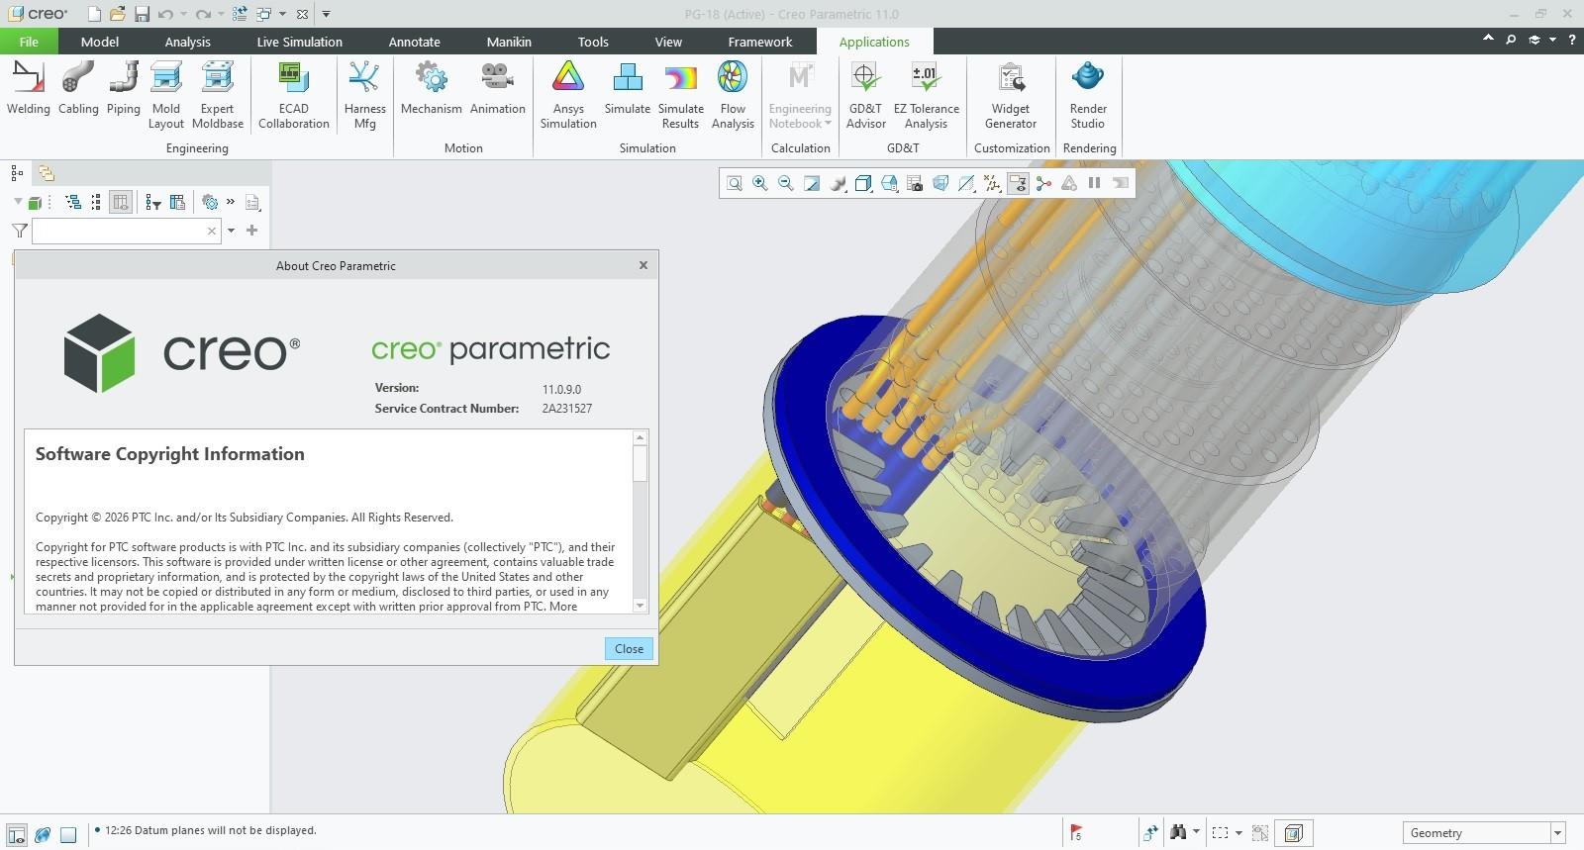Screen dimensions: 1584x850
Task: Open model tree filters
Action: [x=152, y=202]
